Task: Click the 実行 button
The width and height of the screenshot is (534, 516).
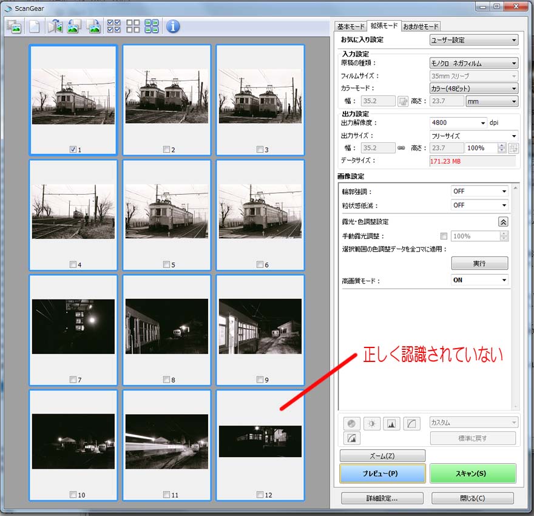Action: pyautogui.click(x=479, y=263)
